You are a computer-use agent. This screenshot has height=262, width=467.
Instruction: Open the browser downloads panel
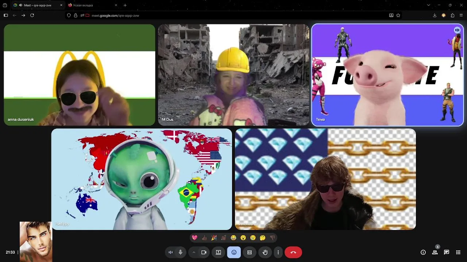coord(435,15)
